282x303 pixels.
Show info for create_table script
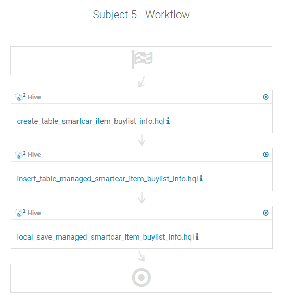pyautogui.click(x=168, y=121)
